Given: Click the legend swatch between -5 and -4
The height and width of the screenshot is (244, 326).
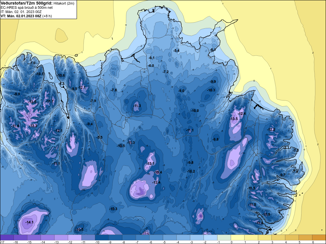Looking at the screenshot, I should (x=170, y=237).
